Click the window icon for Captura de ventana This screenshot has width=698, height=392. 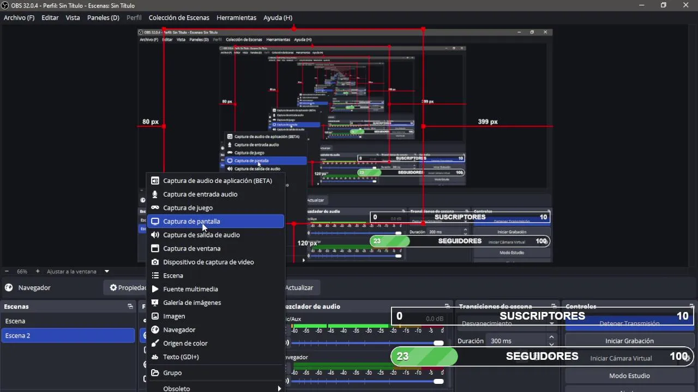(155, 249)
